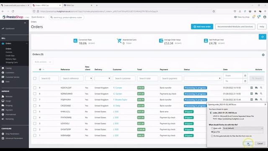Refresh the KPI statistics panel
The image size is (268, 151).
[x=263, y=37]
